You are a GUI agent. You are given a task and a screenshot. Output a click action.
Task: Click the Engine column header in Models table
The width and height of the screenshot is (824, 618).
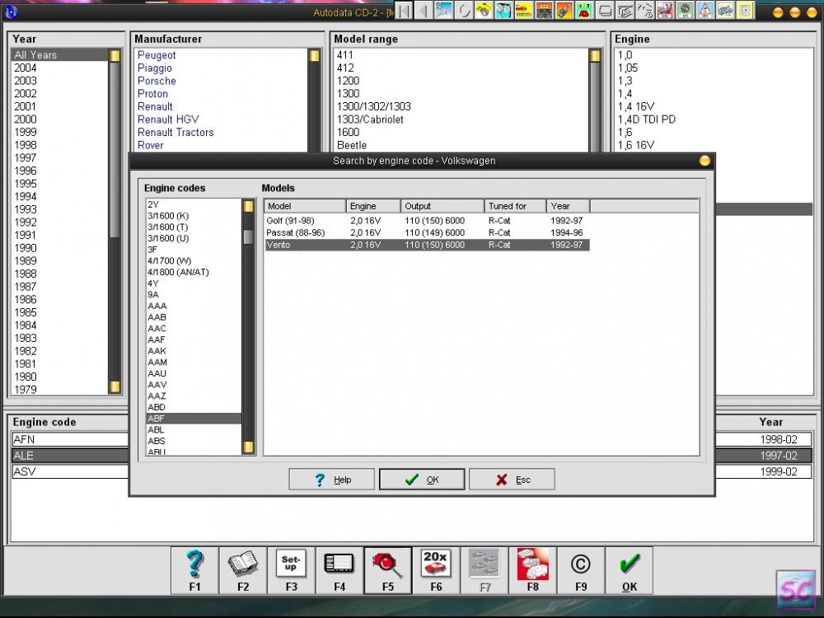(373, 206)
